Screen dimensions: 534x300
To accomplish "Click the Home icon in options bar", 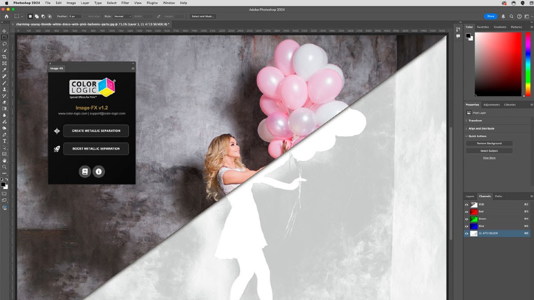I will [x=7, y=17].
